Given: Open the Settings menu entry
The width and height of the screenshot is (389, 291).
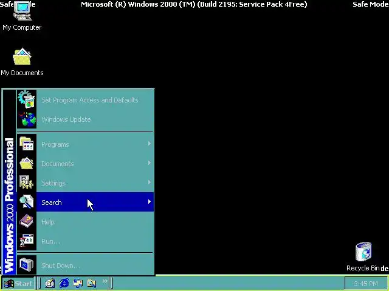Looking at the screenshot, I should [x=85, y=182].
